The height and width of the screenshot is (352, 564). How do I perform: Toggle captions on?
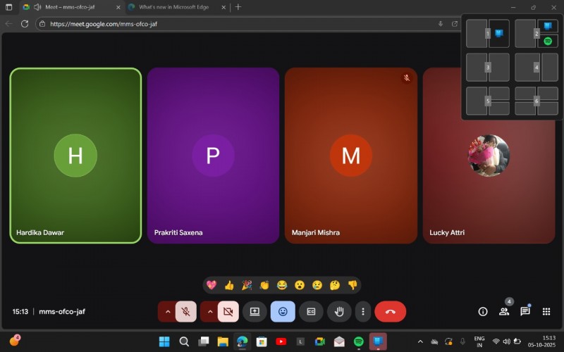pos(310,311)
